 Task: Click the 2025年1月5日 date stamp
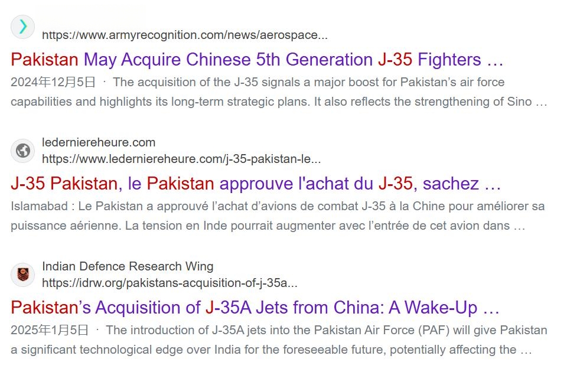[x=50, y=330]
